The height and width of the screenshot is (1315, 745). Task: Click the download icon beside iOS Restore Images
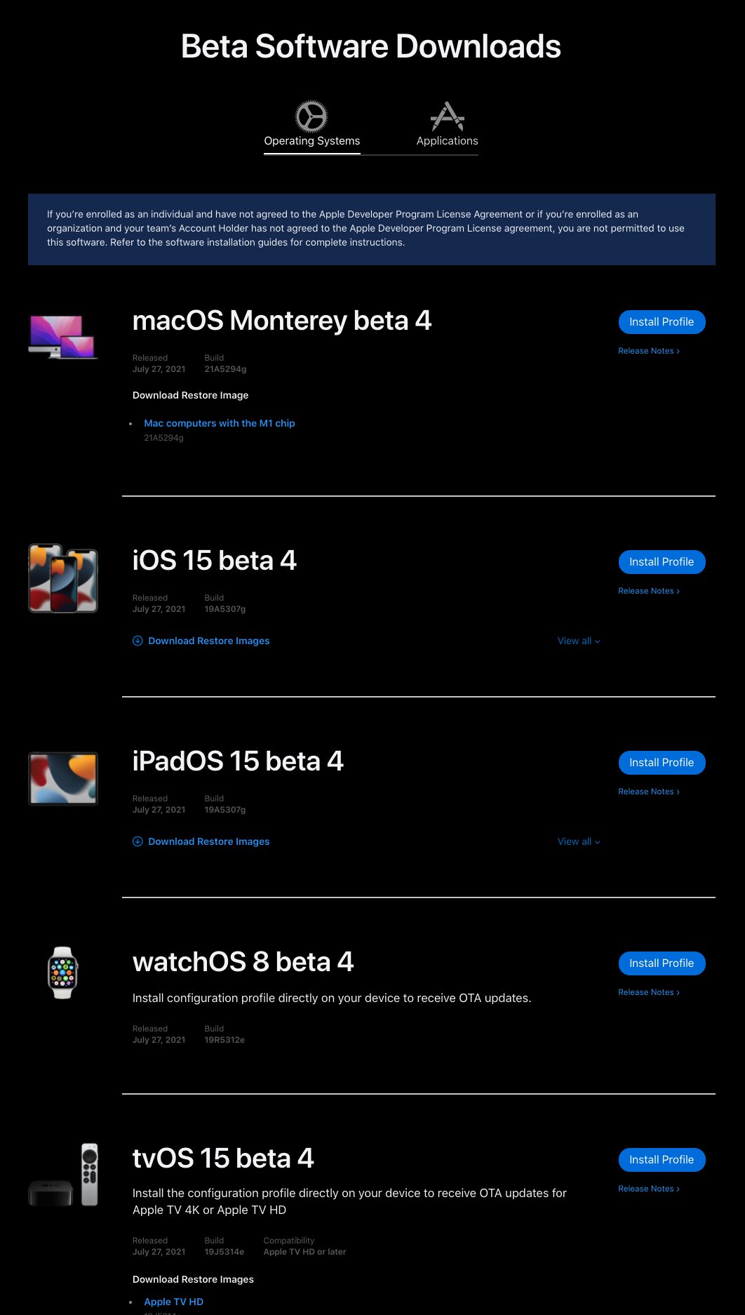137,641
